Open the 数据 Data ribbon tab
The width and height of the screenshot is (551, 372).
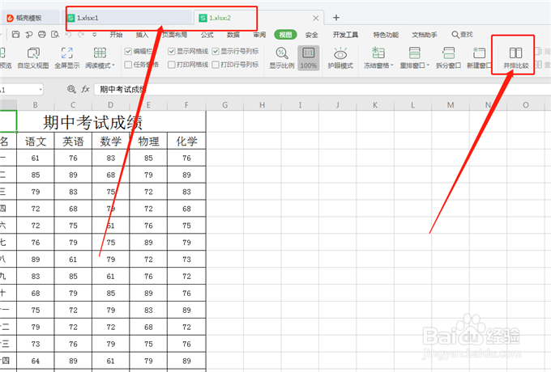[233, 35]
